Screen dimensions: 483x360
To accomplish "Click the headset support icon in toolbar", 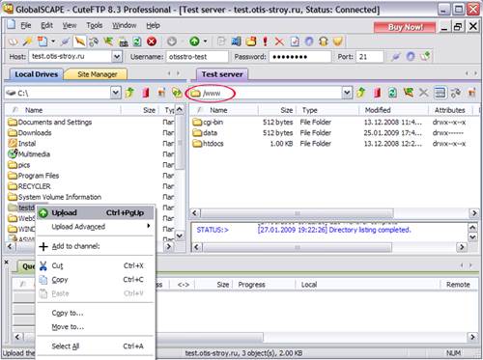I will pos(324,42).
